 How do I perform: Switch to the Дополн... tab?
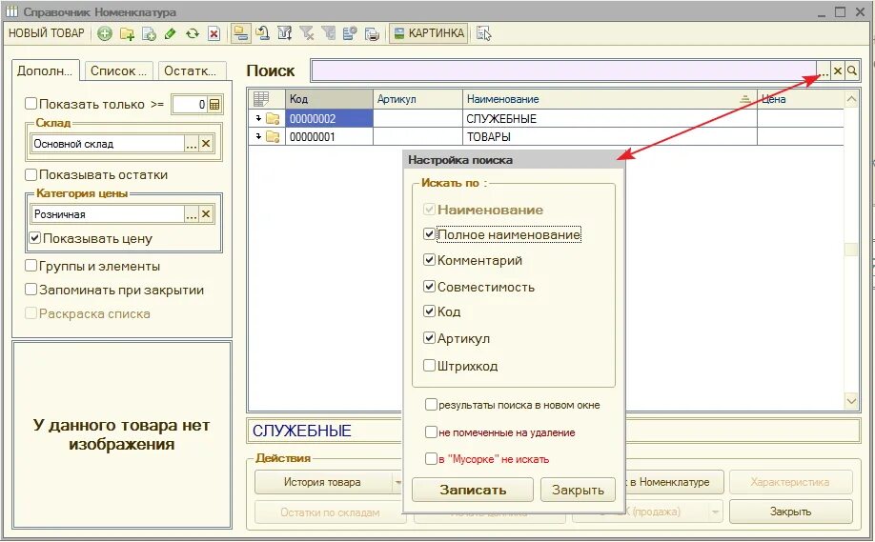(45, 70)
